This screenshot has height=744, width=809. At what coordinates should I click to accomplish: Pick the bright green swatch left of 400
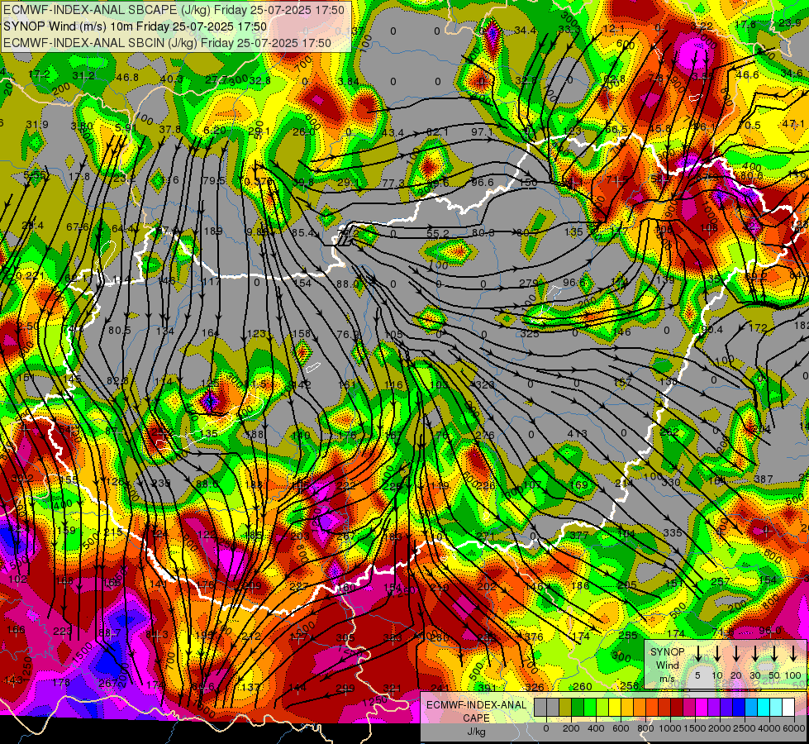coord(590,707)
